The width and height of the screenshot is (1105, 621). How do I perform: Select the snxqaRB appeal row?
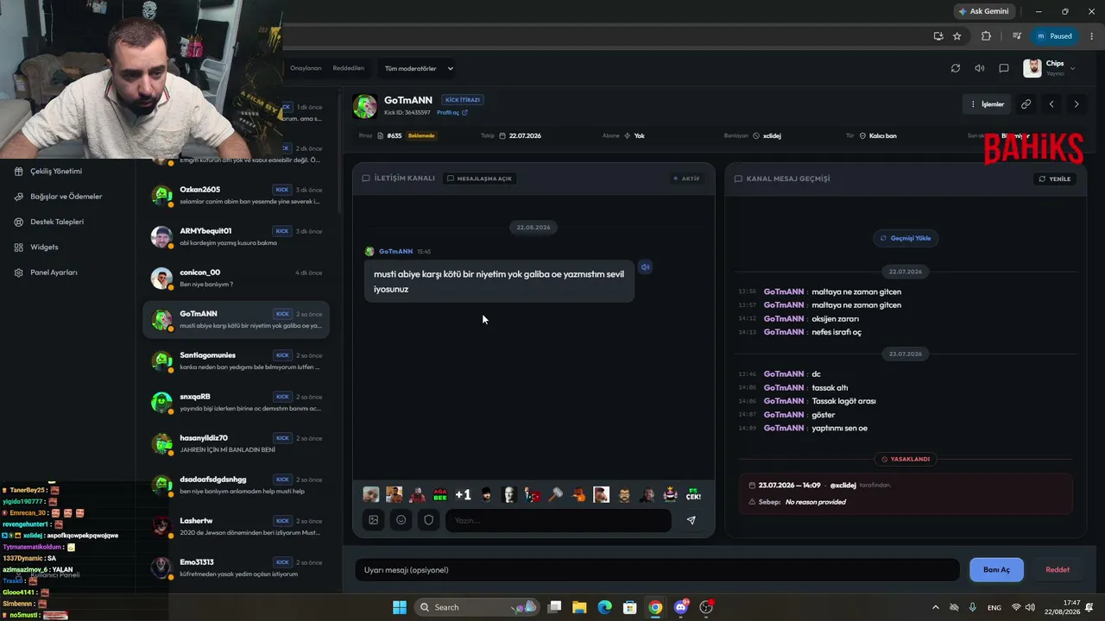[x=237, y=402]
